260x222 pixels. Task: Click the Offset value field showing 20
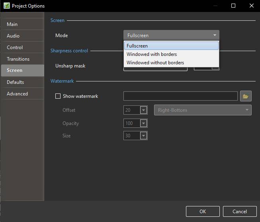132,110
